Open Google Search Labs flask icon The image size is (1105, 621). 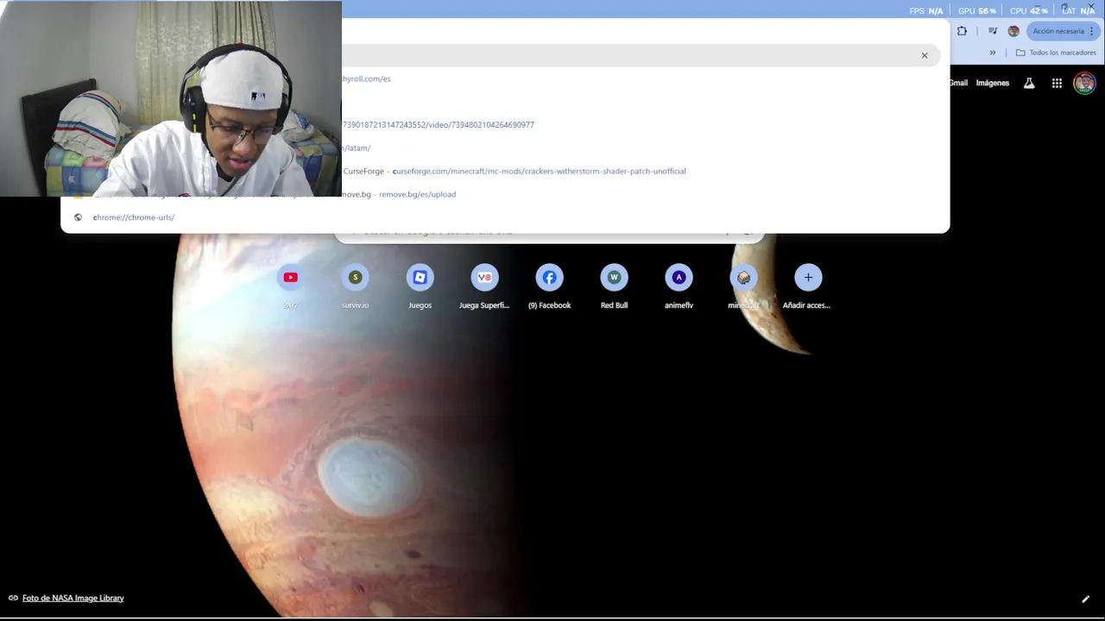coord(1029,83)
